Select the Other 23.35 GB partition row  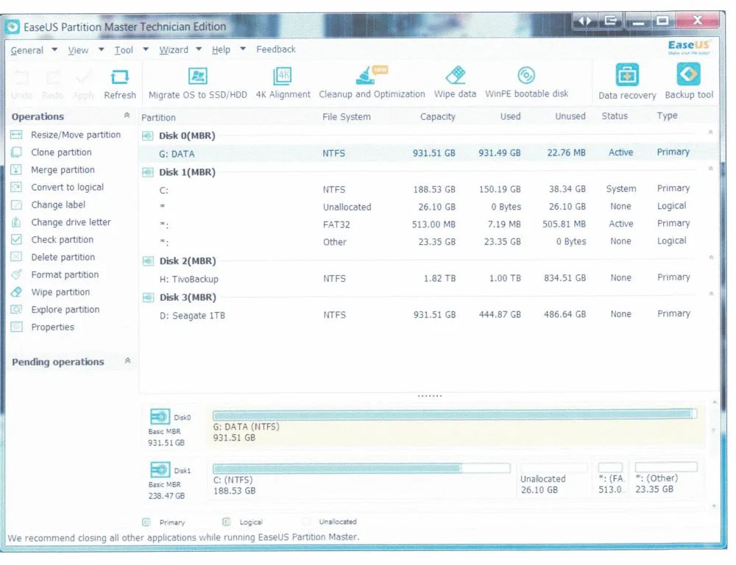tap(428, 242)
